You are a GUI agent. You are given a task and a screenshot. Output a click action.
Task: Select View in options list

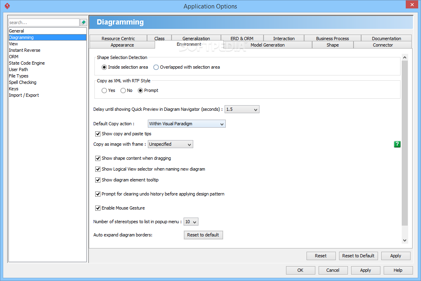point(47,44)
